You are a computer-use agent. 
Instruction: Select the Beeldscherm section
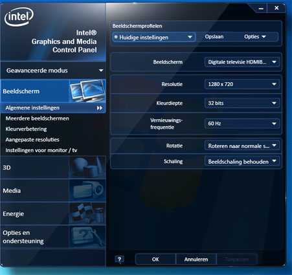(x=53, y=91)
